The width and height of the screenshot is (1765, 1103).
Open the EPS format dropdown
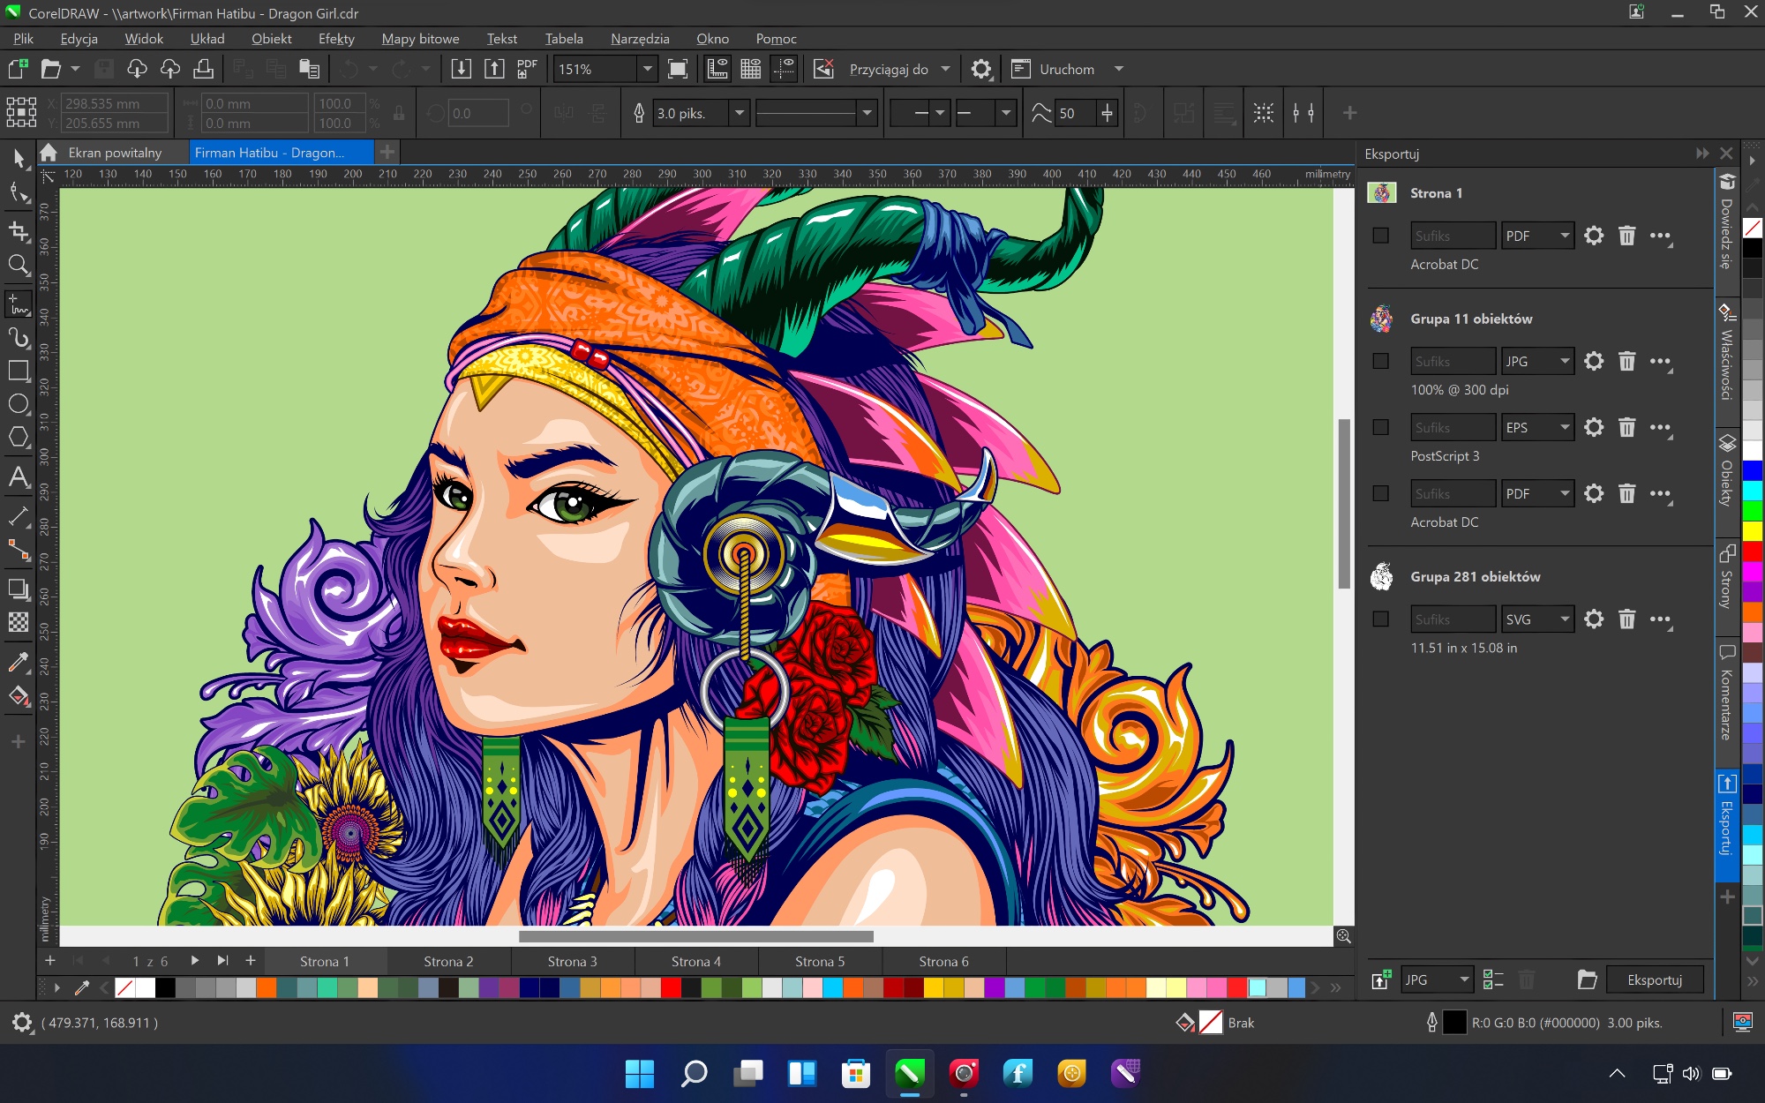[1564, 428]
